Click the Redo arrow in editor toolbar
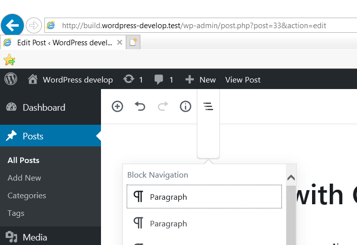The image size is (357, 245). click(x=163, y=106)
